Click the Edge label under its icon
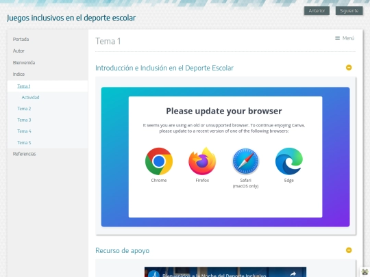Screen dimensions: 370x277 pos(289,181)
